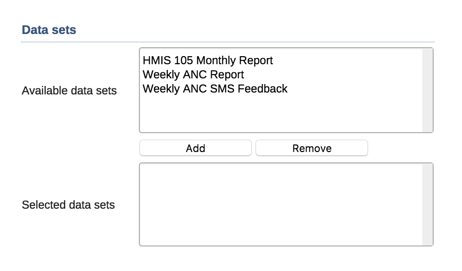Highlight the middle entry in available data sets
The width and height of the screenshot is (462, 271).
tap(193, 75)
